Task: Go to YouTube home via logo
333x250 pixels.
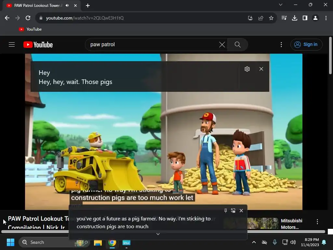Action: pos(38,45)
